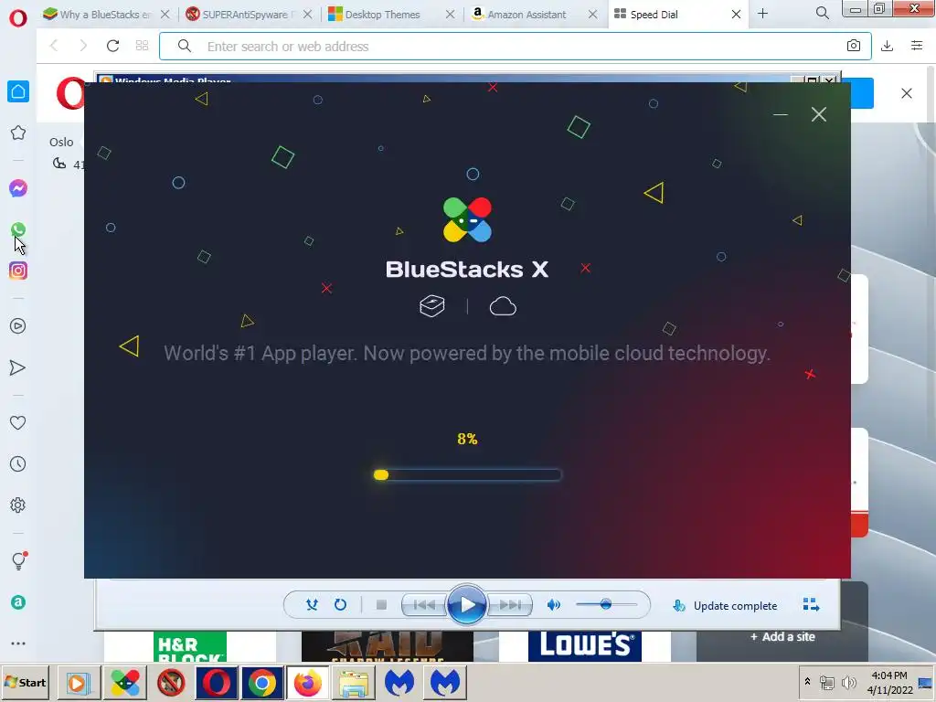Screen dimensions: 936x702
Task: Select BlueStacks cloud icon
Action: point(503,306)
